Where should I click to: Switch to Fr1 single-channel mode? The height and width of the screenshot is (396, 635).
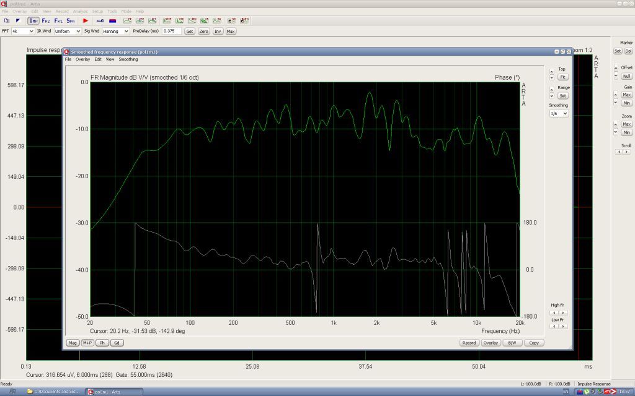pos(58,20)
